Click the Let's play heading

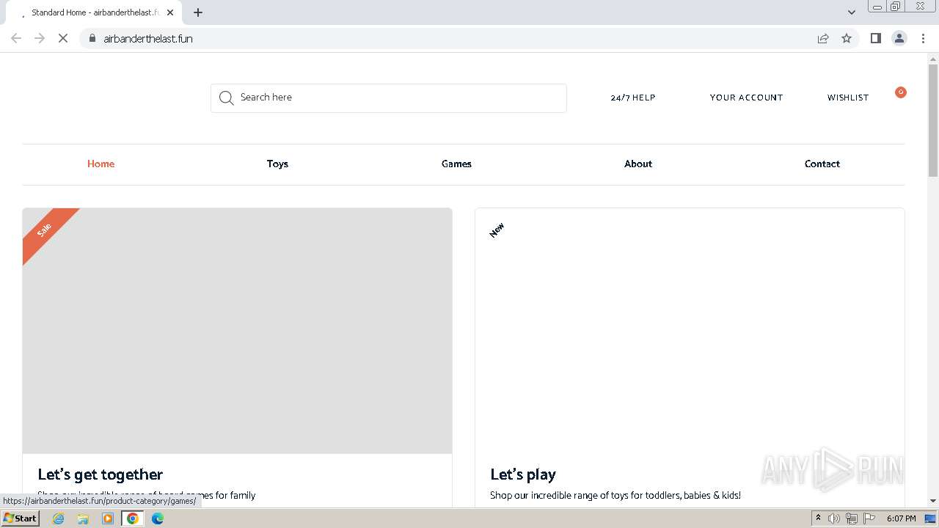523,474
